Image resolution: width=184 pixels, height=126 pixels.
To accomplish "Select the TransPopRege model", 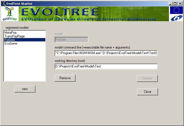I will coord(14,36).
